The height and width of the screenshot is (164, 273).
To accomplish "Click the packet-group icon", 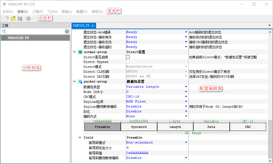I will (x=80, y=81).
